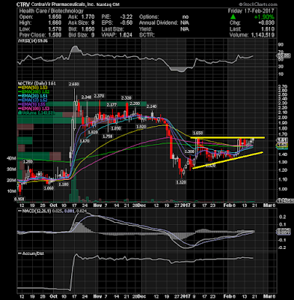Select the 2.340 high label
The height and width of the screenshot is (300, 294).
(x=87, y=97)
